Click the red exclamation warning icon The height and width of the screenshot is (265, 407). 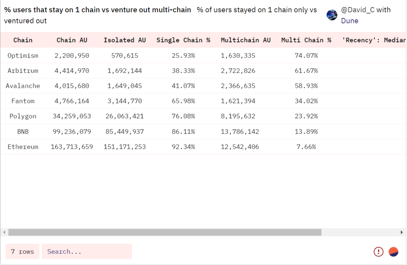pyautogui.click(x=378, y=252)
